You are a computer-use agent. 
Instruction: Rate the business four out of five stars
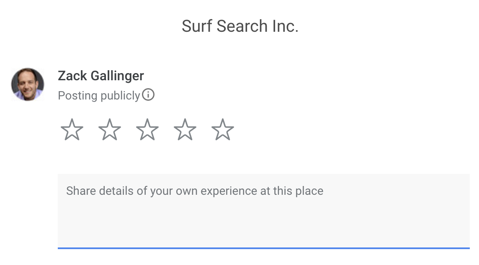click(x=185, y=130)
